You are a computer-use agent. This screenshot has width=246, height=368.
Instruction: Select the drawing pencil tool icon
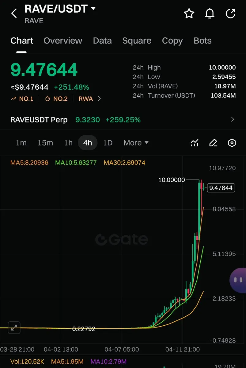[x=213, y=143]
